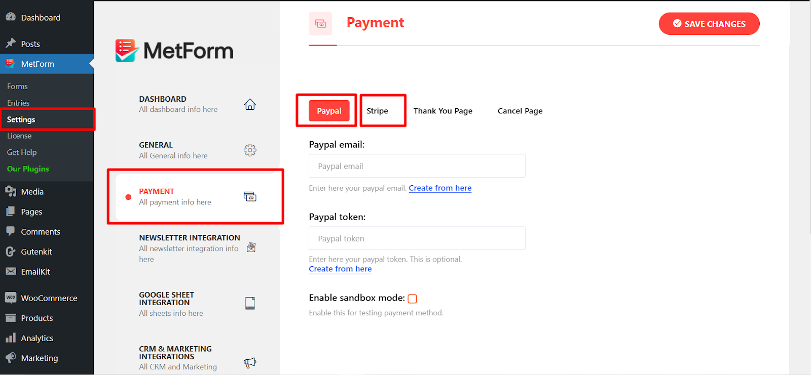The width and height of the screenshot is (811, 375).
Task: Open the Pages menu label
Action: (31, 212)
